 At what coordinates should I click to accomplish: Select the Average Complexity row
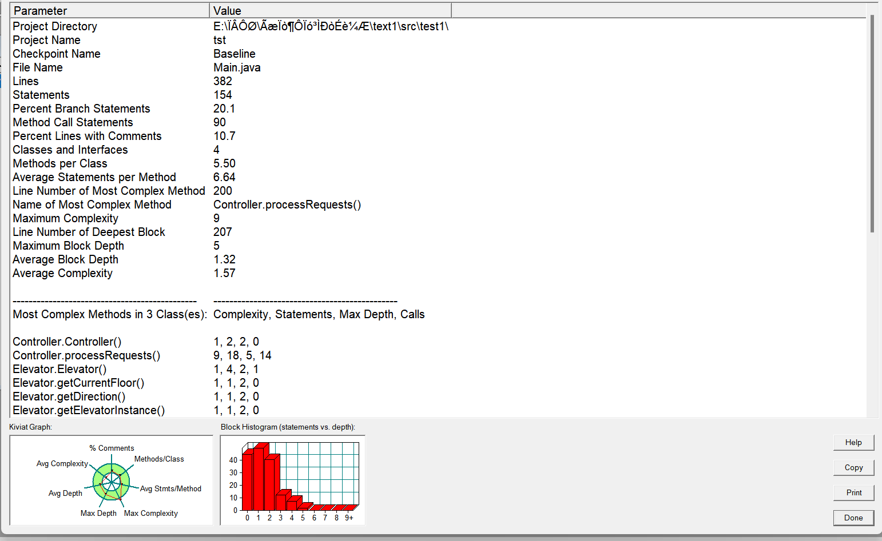(x=438, y=273)
